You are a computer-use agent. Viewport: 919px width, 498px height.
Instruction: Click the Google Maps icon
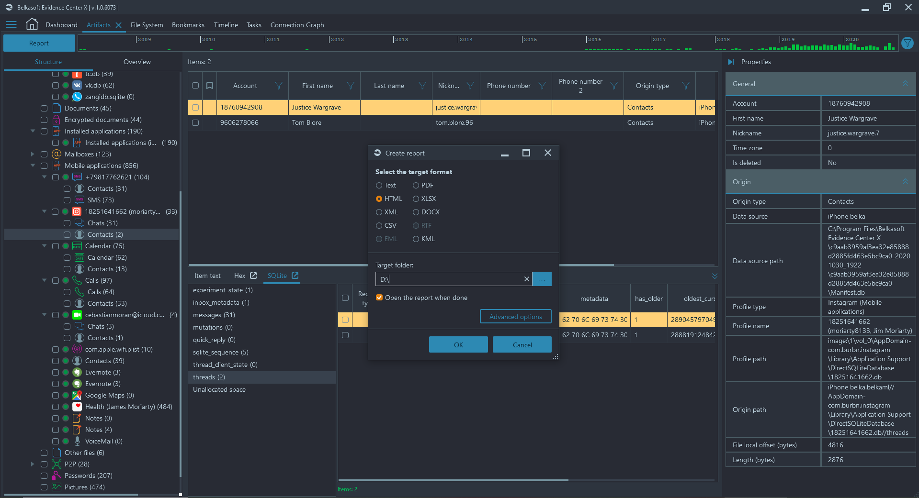(77, 395)
